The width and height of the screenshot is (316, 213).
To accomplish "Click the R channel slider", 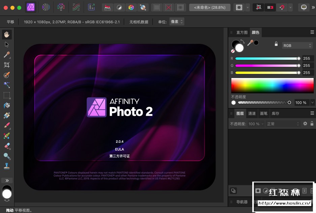I will 268,58.
